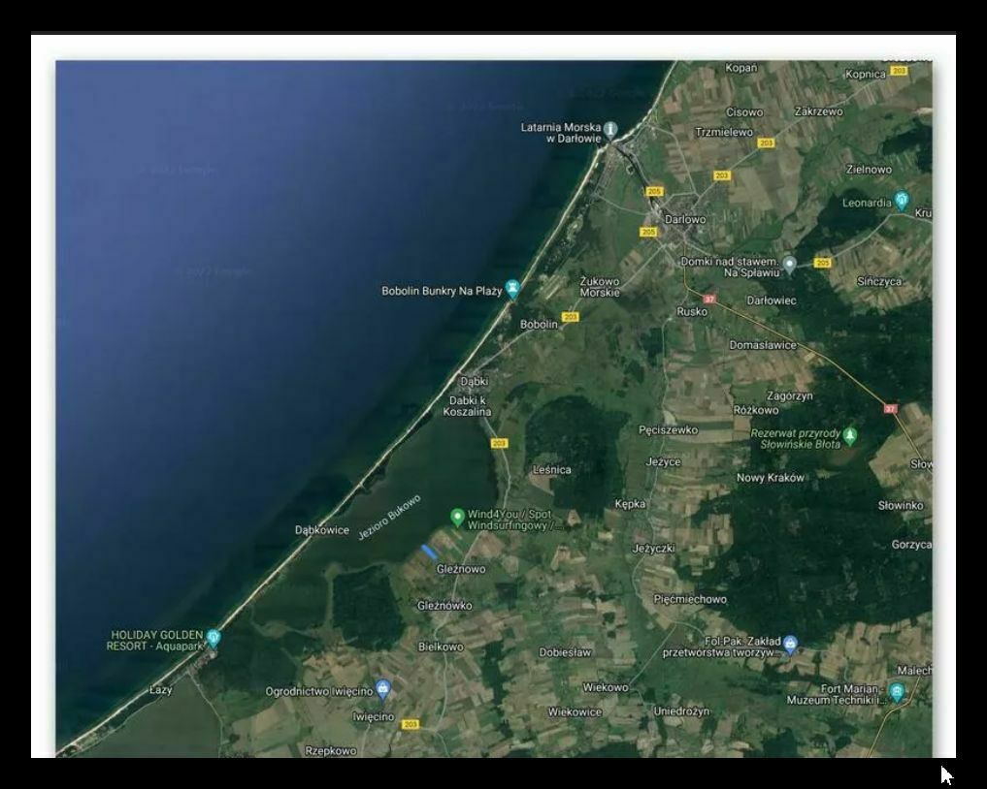Click the Latarnia Morska w Darłowie lighthouse pin
Image resolution: width=987 pixels, height=789 pixels.
tap(610, 129)
